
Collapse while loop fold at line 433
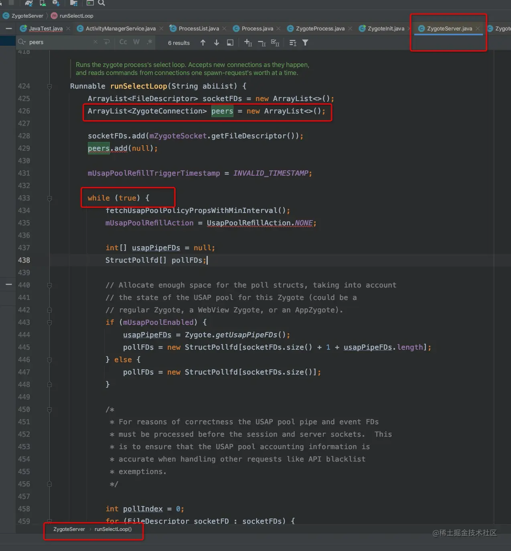pos(49,198)
